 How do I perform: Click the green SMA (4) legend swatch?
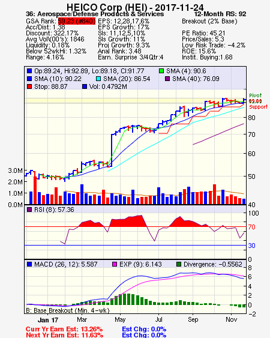pyautogui.click(x=161, y=71)
